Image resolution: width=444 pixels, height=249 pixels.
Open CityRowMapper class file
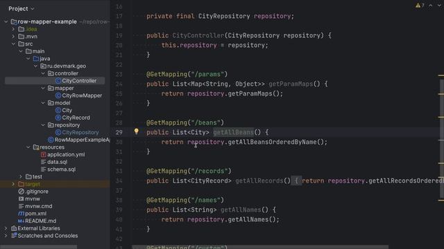click(x=82, y=95)
